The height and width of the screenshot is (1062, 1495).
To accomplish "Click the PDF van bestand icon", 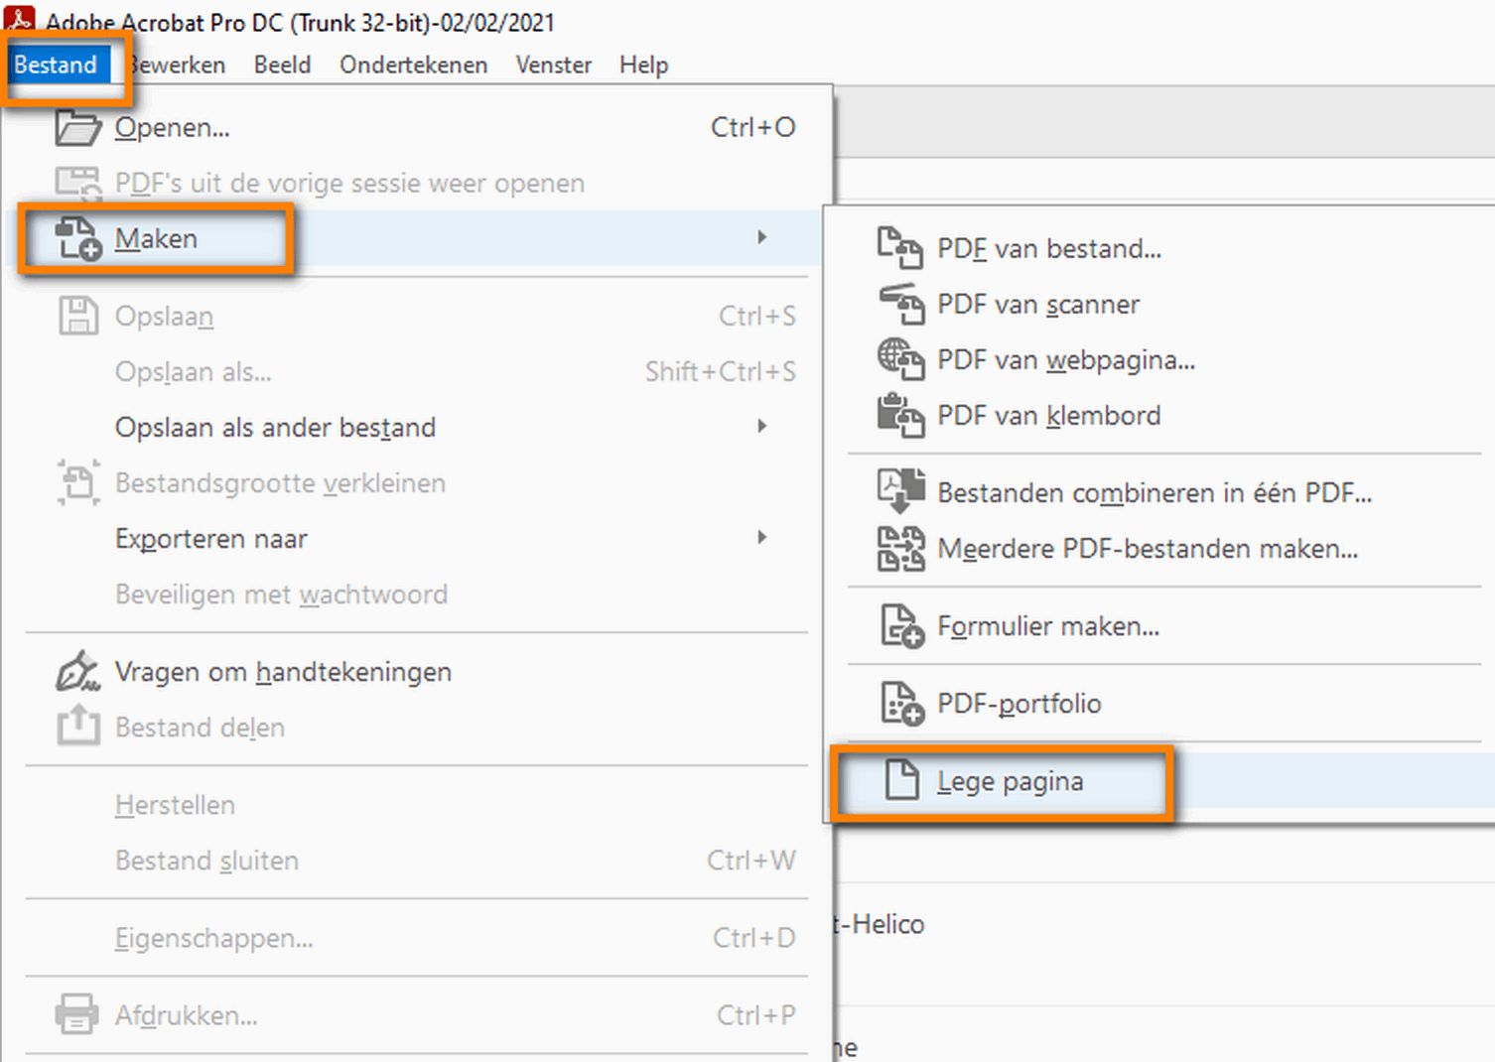I will click(899, 249).
